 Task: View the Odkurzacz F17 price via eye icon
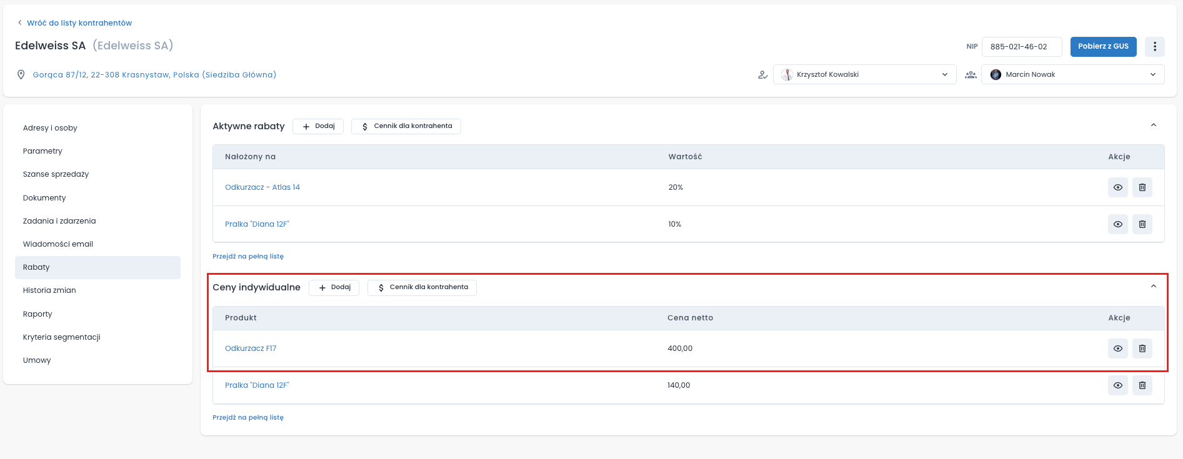[x=1117, y=348]
